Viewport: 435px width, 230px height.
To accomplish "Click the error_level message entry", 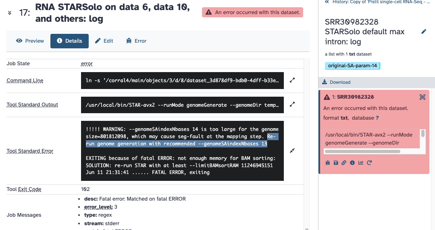I will 101,207.
